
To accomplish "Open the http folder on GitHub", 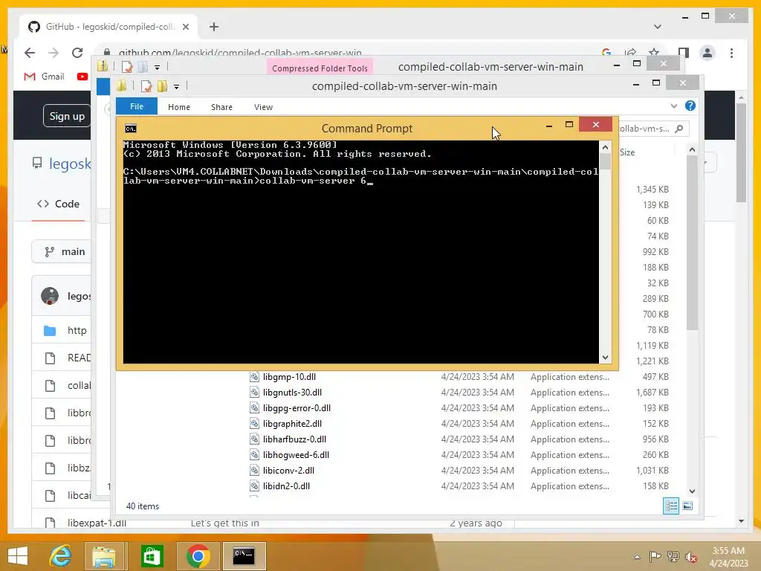I will tap(77, 330).
